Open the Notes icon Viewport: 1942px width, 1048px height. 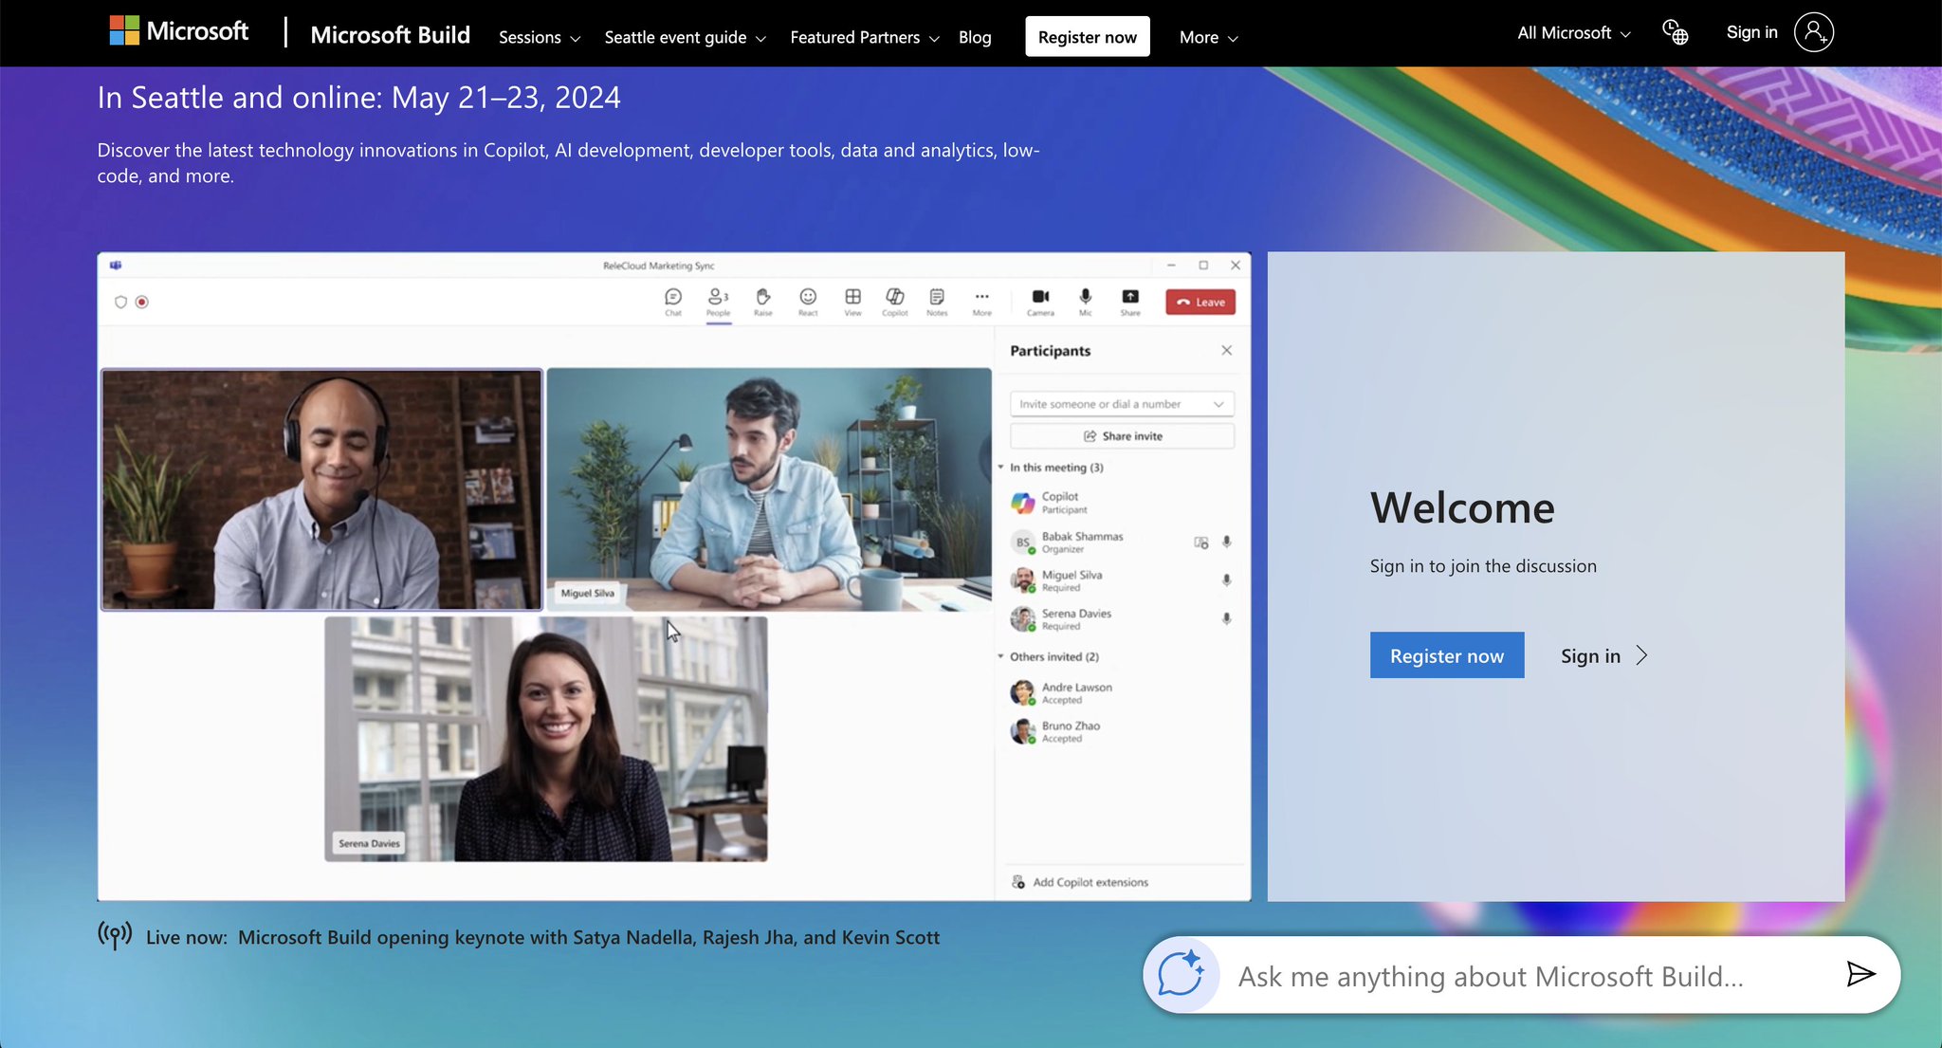(x=937, y=302)
